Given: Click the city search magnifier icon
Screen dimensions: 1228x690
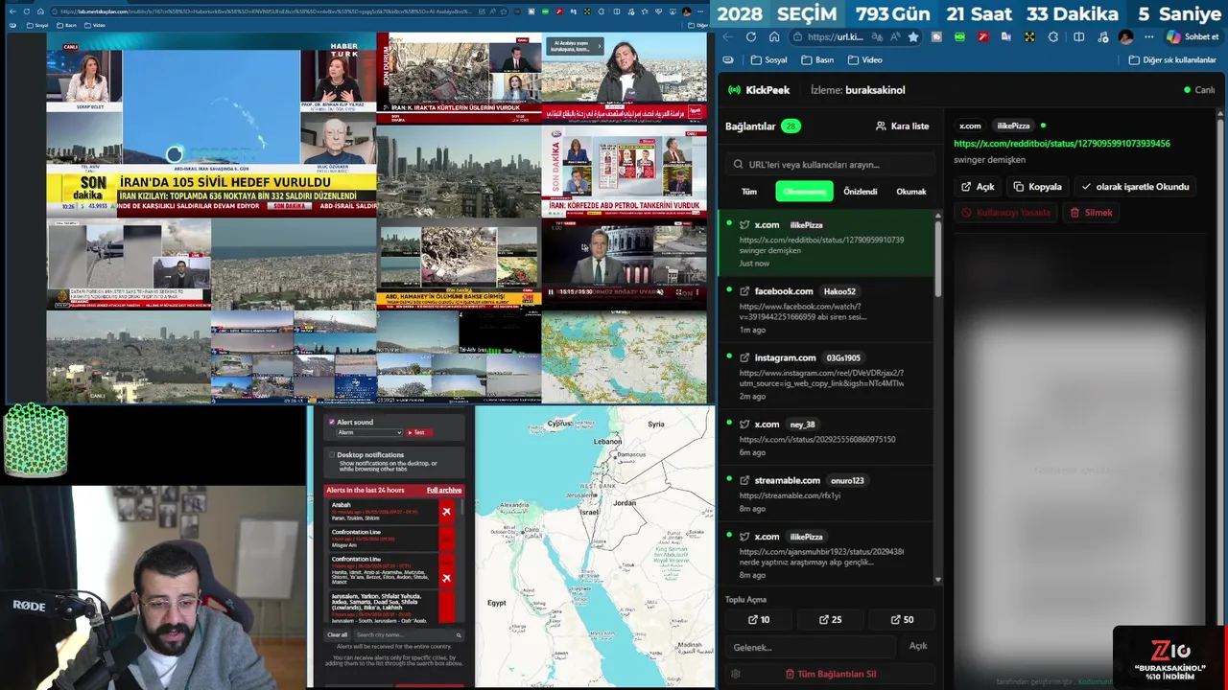Looking at the screenshot, I should [x=459, y=634].
